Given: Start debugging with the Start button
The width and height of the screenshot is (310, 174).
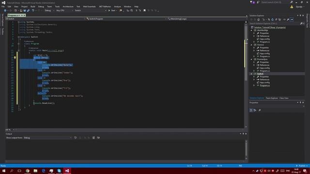Looking at the screenshot, I should (x=112, y=11).
